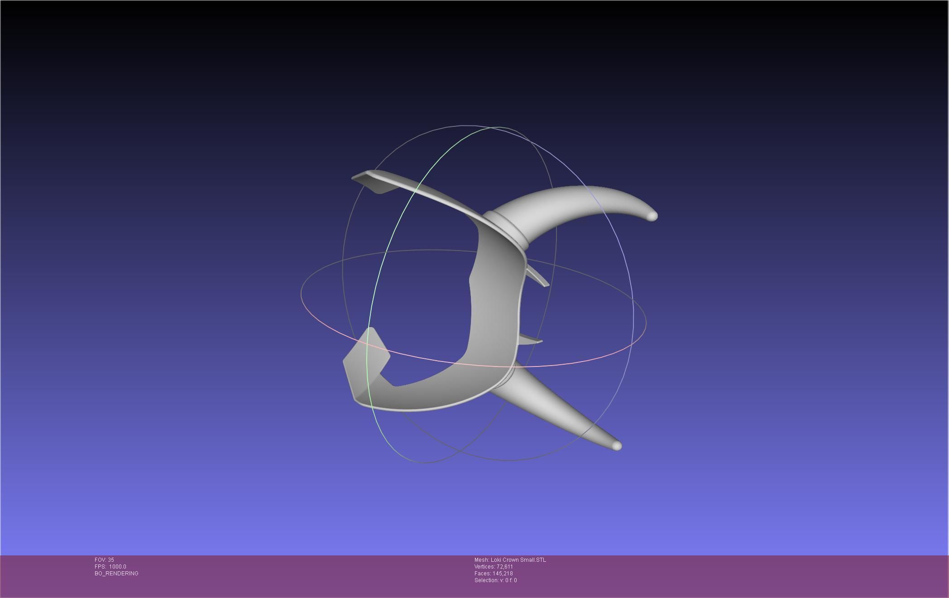Viewport: 949px width, 598px height.
Task: Click the BO_RENDERING status label
Action: click(116, 574)
